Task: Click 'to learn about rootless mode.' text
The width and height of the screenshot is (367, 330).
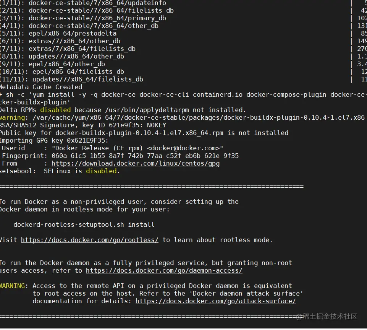Action: pos(217,240)
